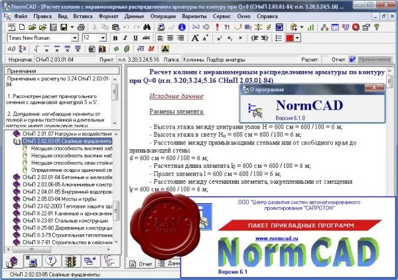Open the Данные menu

click(x=134, y=16)
